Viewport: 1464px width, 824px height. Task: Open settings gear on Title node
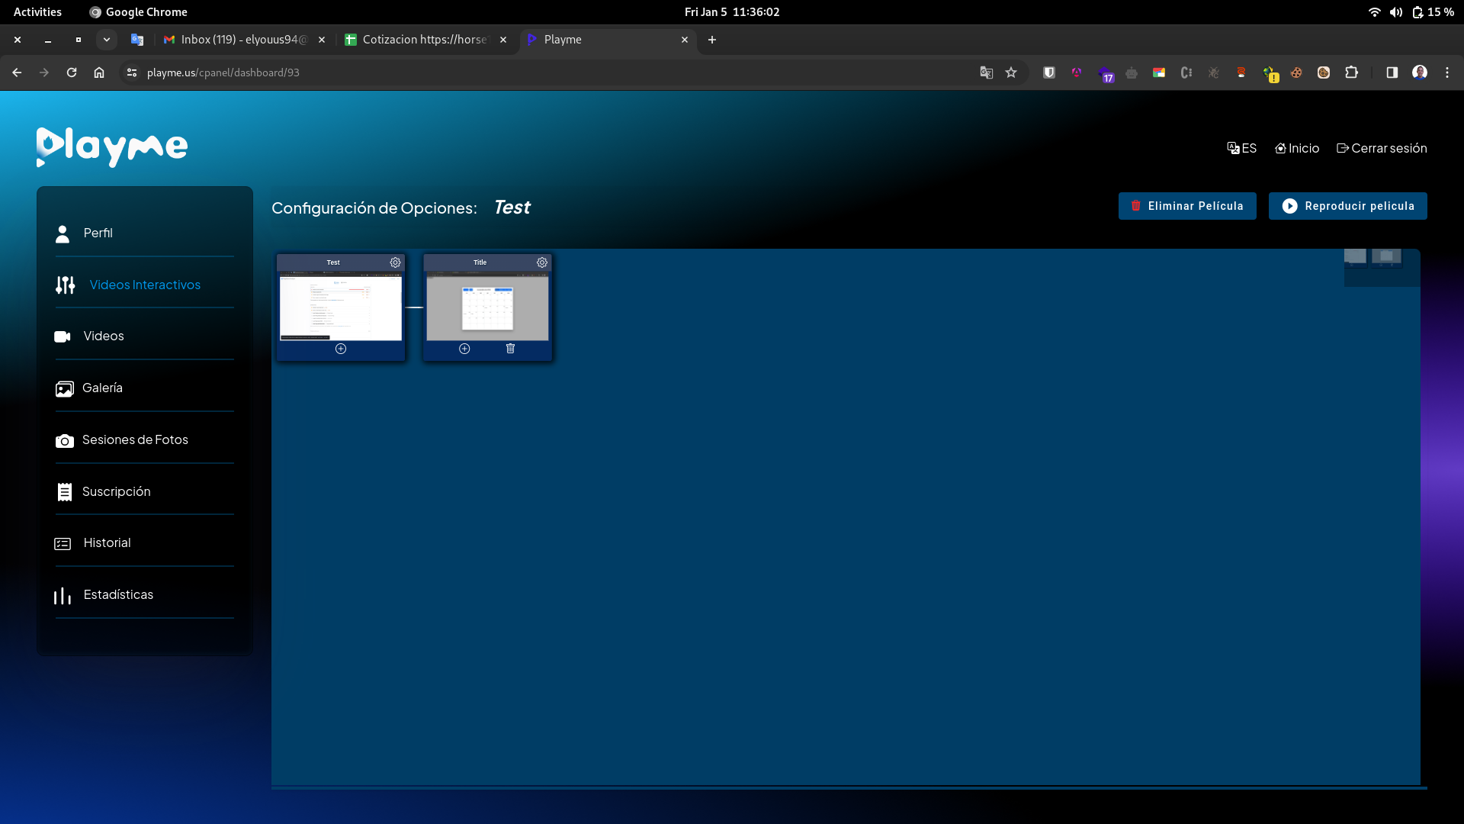pyautogui.click(x=541, y=262)
